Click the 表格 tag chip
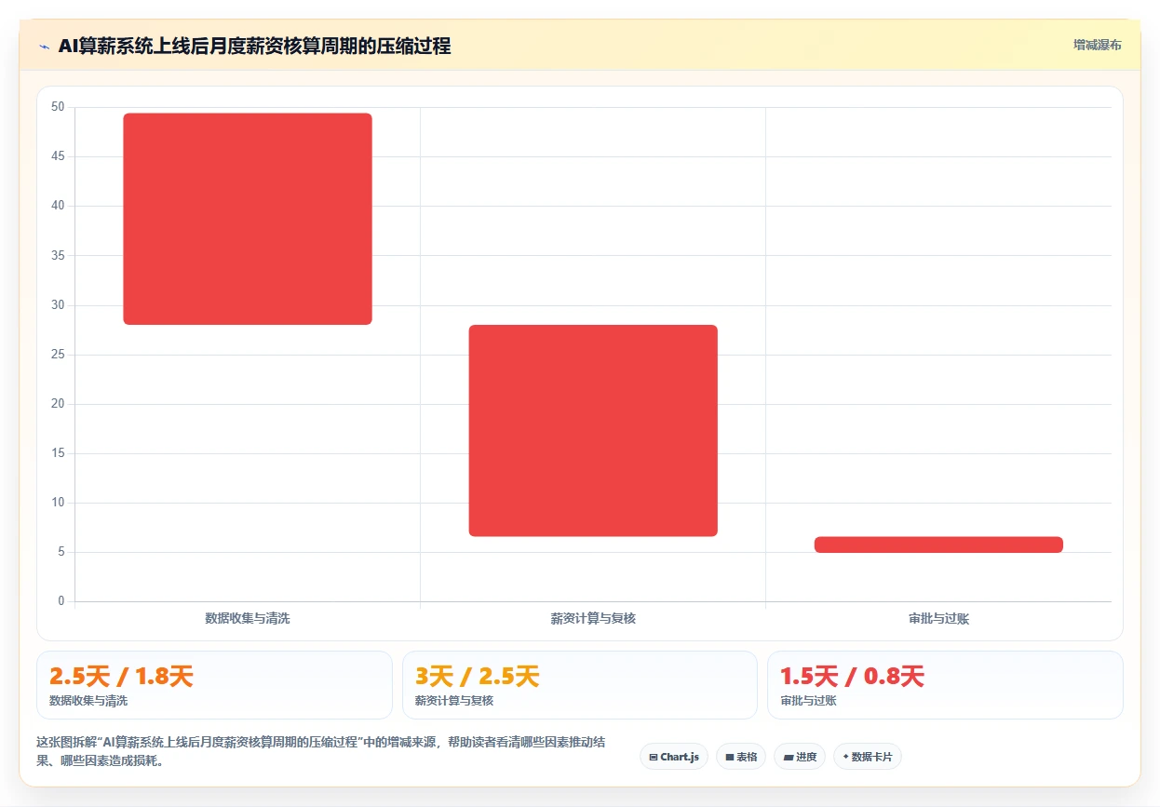The height and width of the screenshot is (807, 1160). pyautogui.click(x=741, y=757)
